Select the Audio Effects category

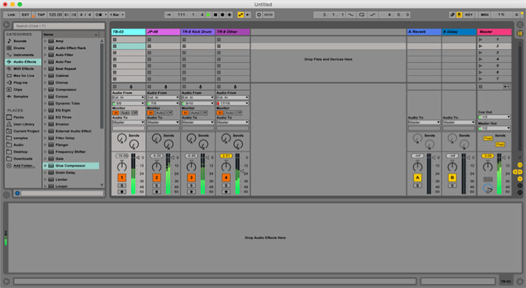pos(23,62)
